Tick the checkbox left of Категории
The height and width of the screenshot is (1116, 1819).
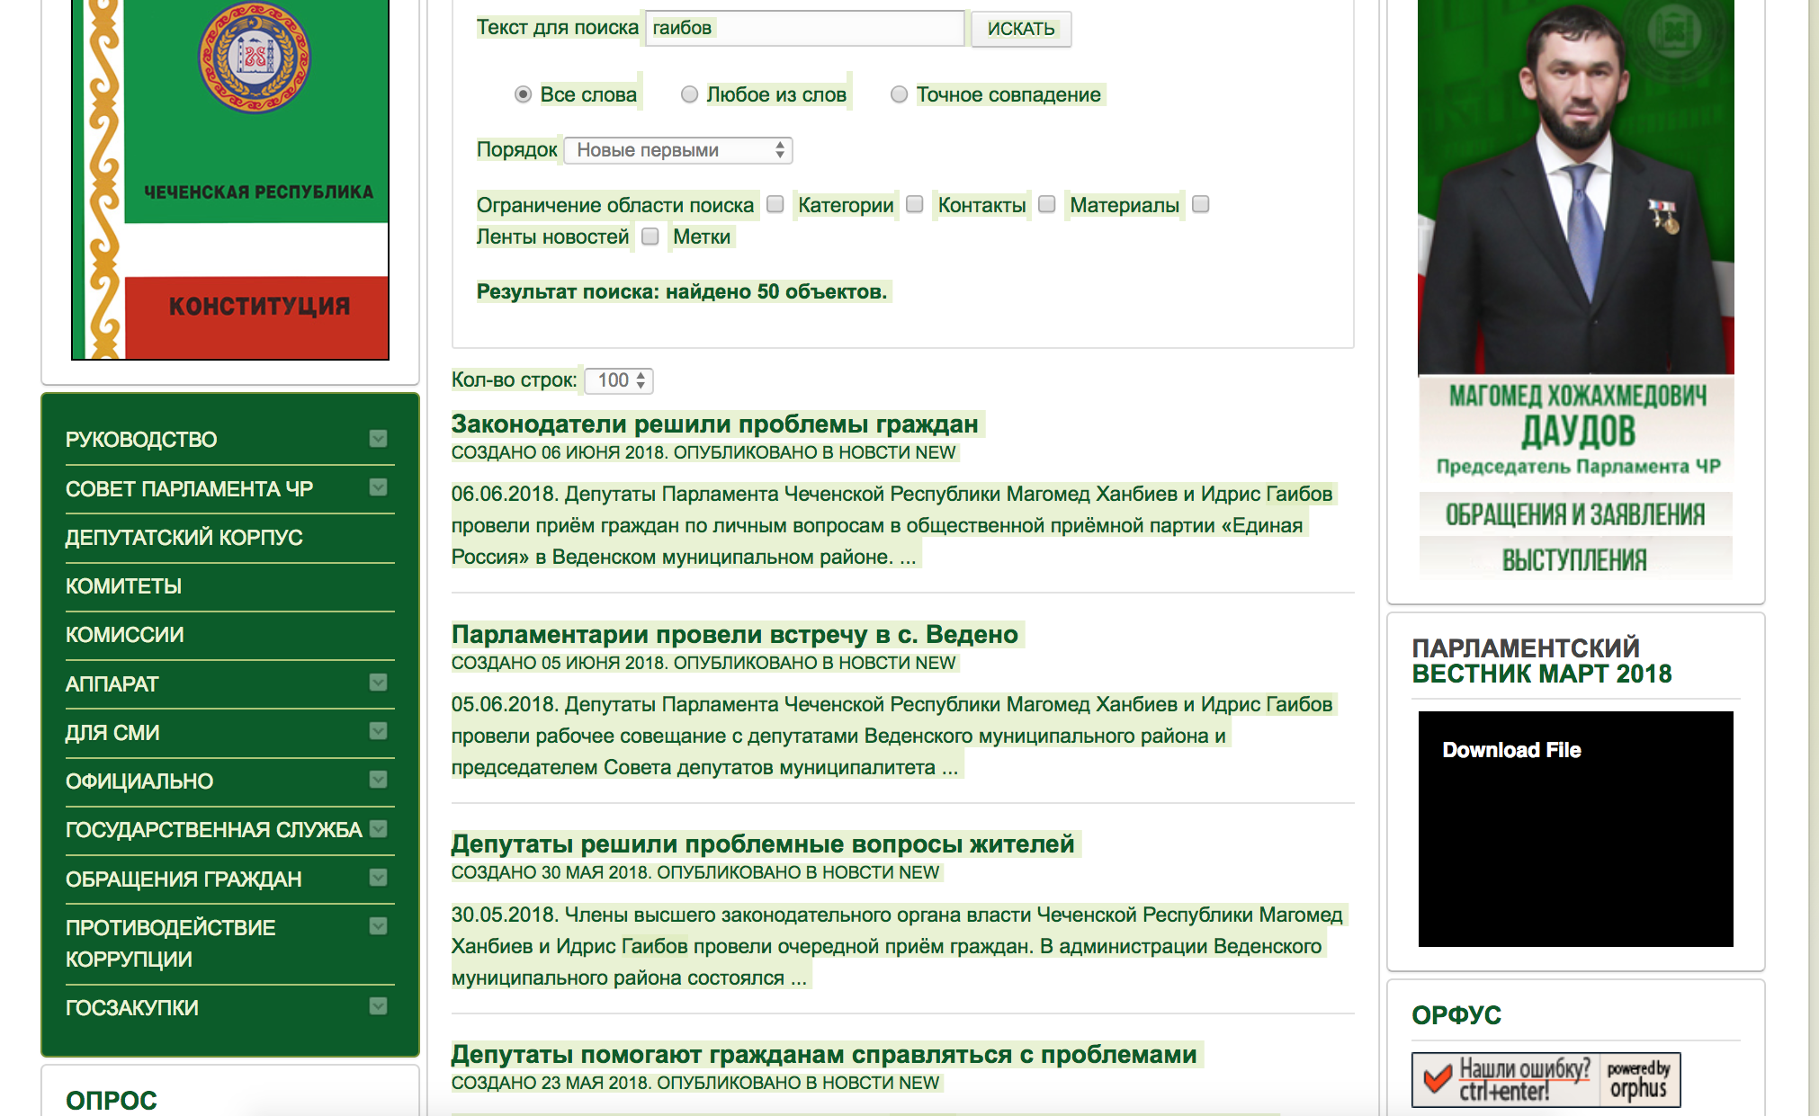click(775, 204)
